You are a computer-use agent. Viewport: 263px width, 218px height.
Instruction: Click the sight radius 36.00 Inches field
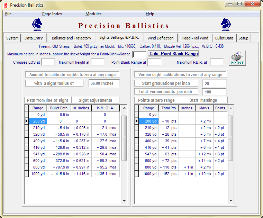pyautogui.click(x=104, y=83)
